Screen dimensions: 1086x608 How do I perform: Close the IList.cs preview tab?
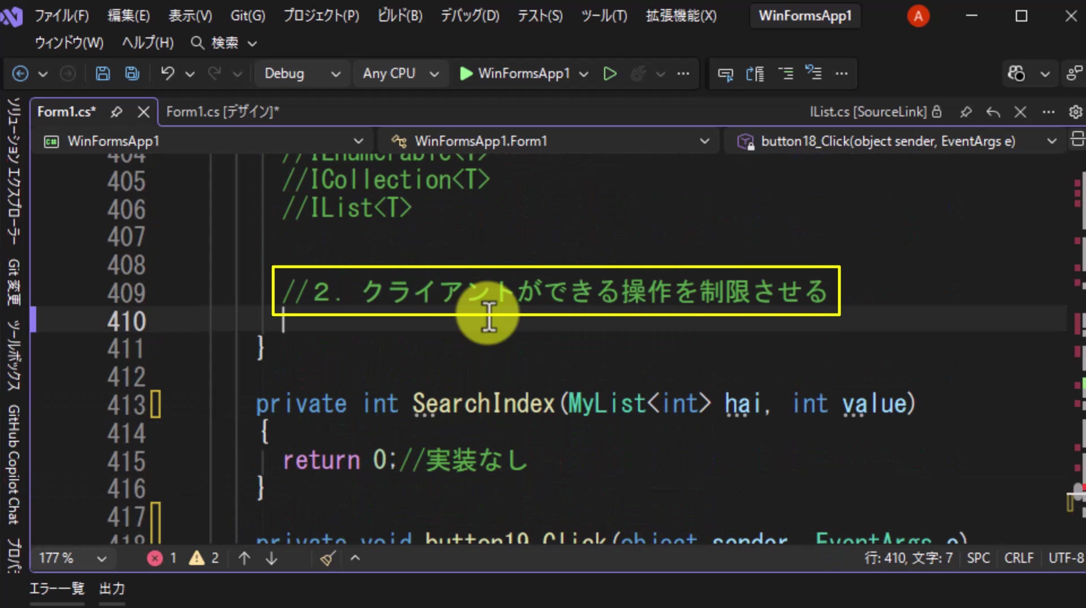1020,112
